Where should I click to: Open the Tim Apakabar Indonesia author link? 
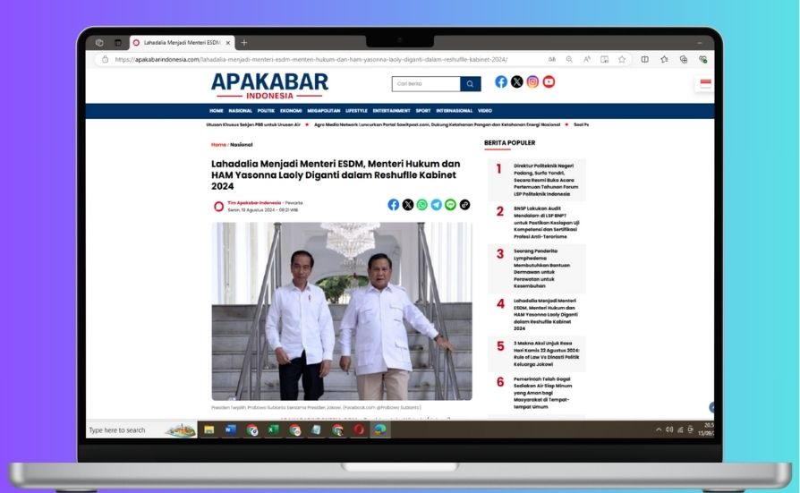tap(255, 203)
